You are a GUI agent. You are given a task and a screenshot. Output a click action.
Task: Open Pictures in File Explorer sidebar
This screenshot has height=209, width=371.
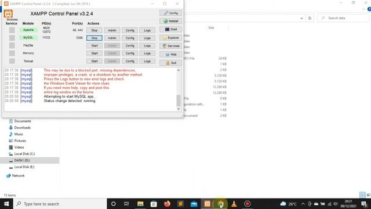(x=20, y=140)
